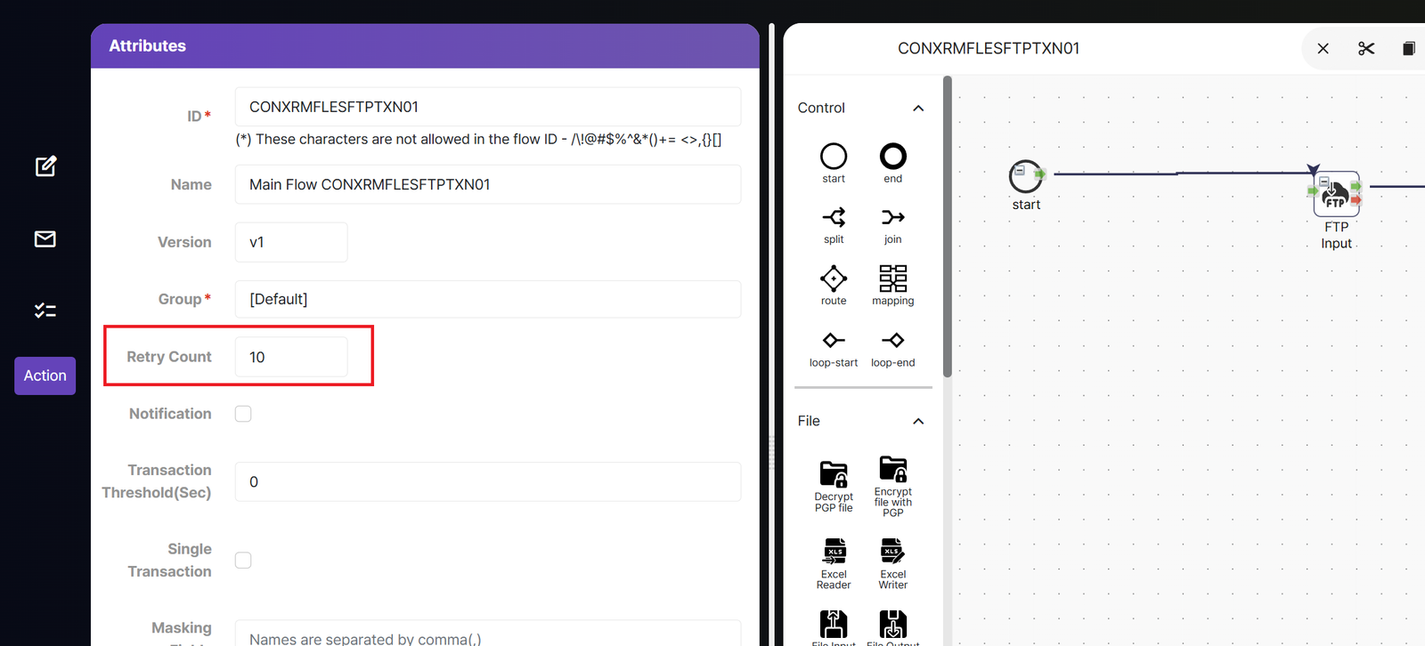
Task: Collapse the File palette section
Action: click(x=918, y=422)
